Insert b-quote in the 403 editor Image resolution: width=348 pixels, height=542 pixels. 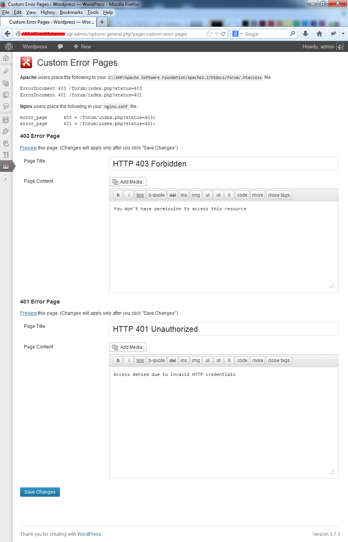157,195
